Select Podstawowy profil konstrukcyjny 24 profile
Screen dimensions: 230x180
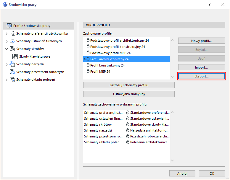click(x=126, y=47)
